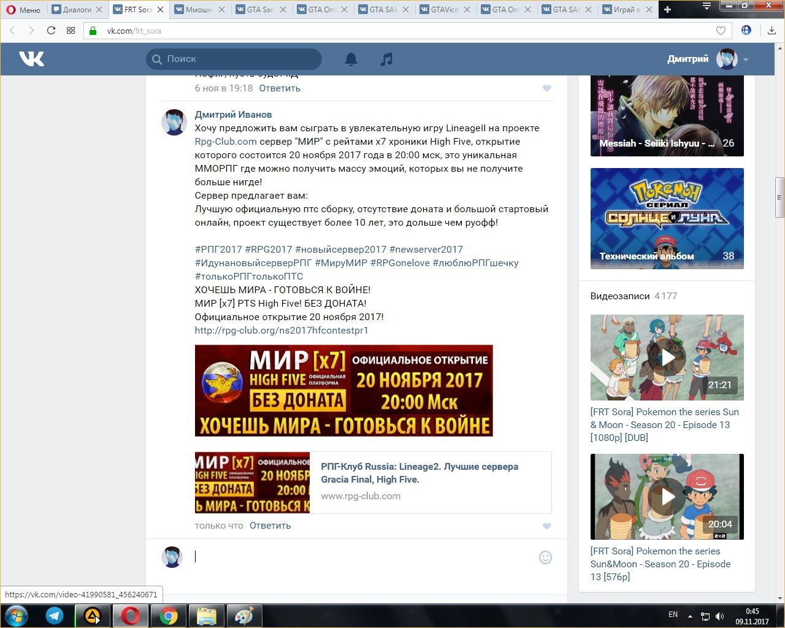The height and width of the screenshot is (628, 785).
Task: Open the Episode 13 [1080p] [DUB] title
Action: 664,425
